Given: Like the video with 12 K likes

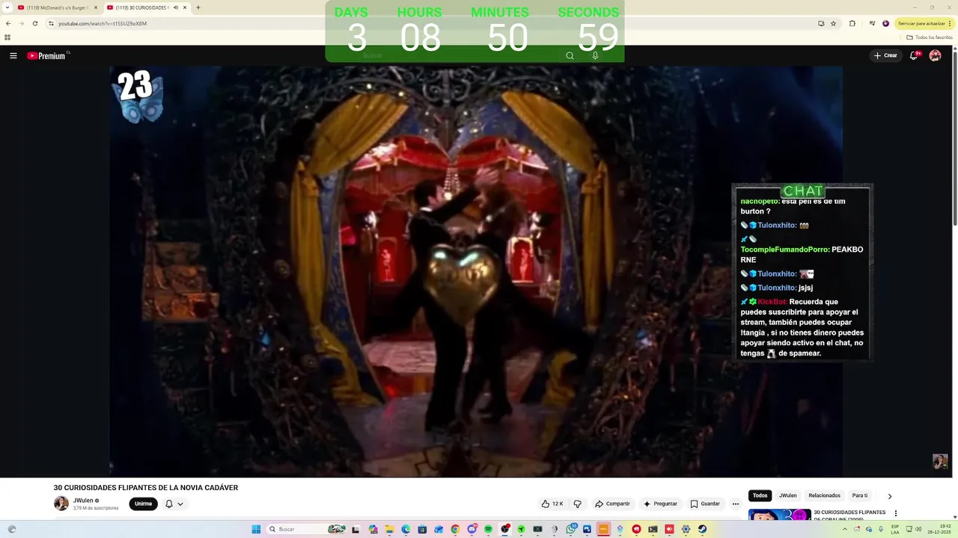Looking at the screenshot, I should pyautogui.click(x=552, y=504).
